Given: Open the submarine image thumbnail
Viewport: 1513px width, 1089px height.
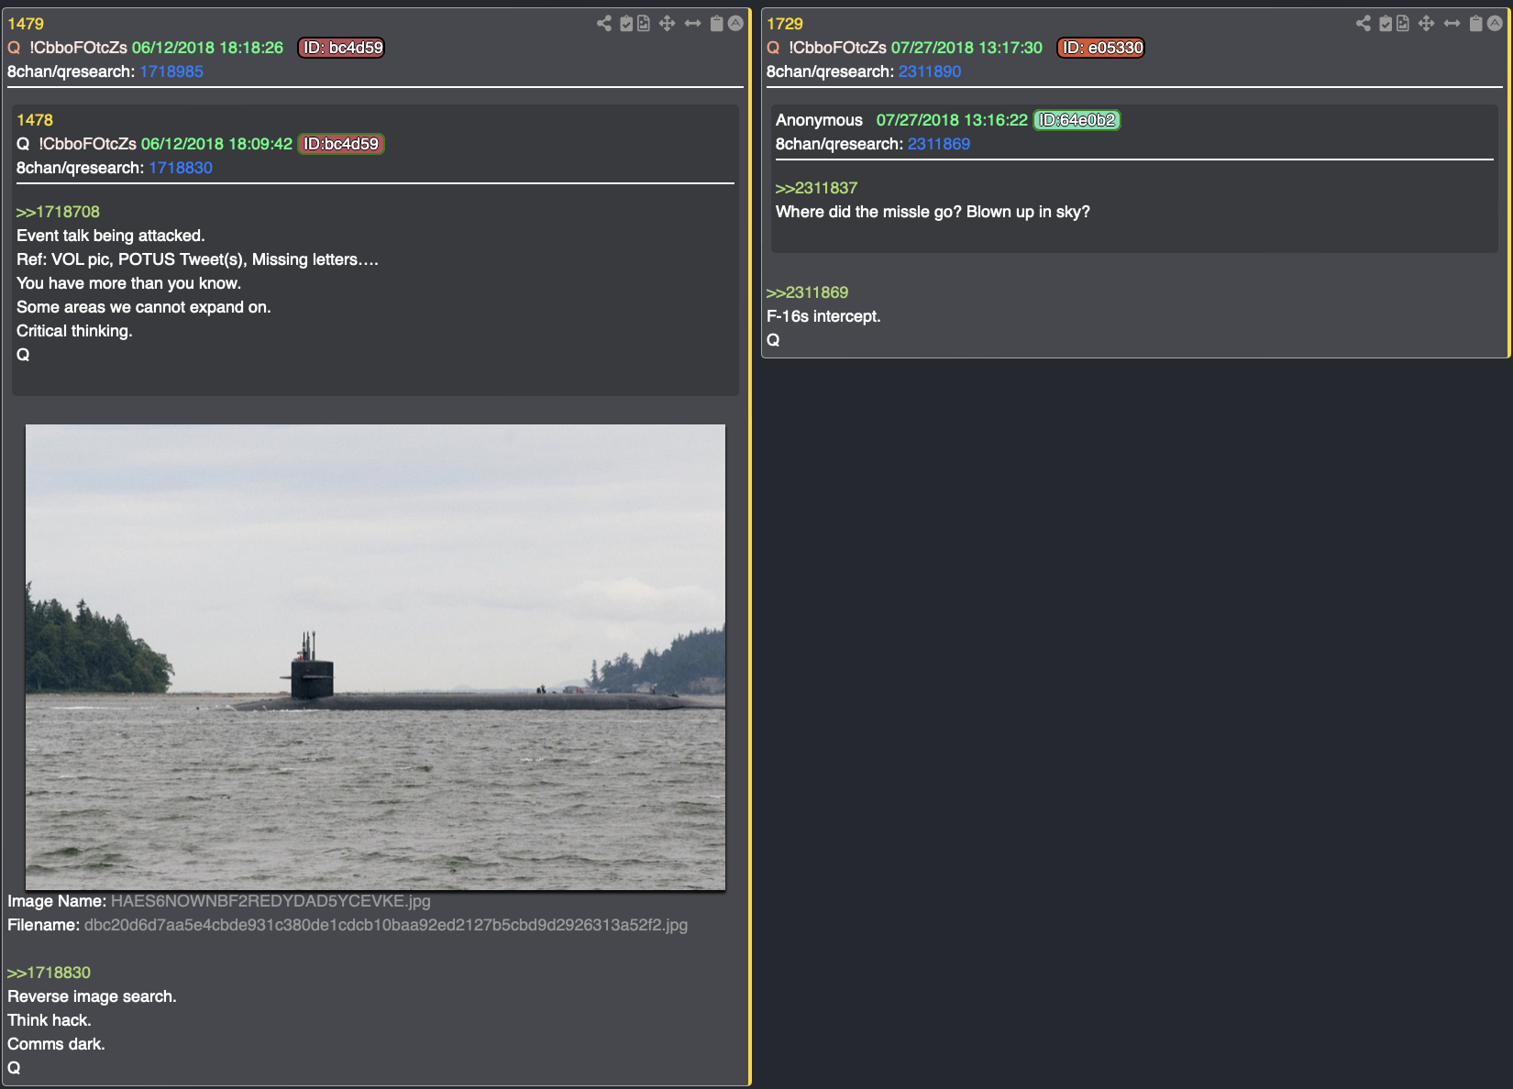Looking at the screenshot, I should (x=375, y=656).
